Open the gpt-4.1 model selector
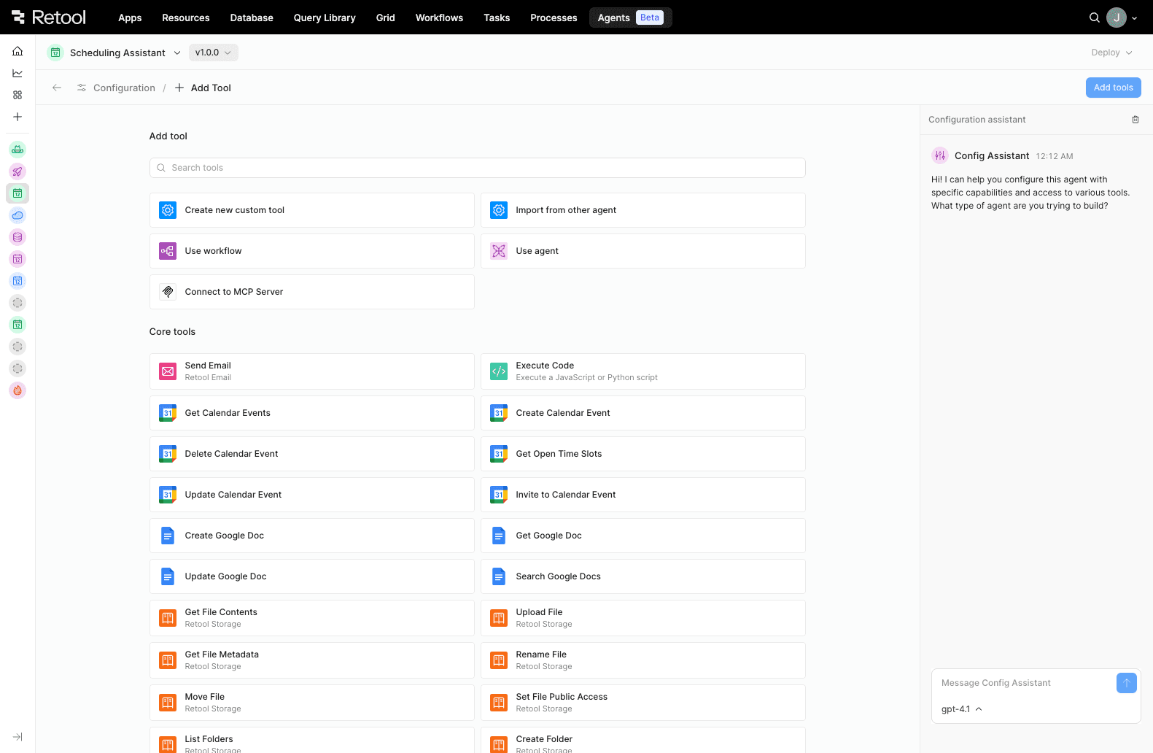 tap(961, 709)
